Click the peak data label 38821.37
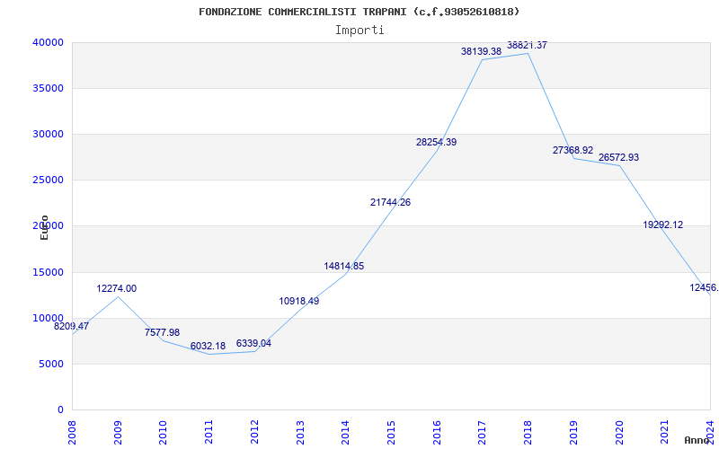Viewport: 719px width, 449px height. [527, 46]
